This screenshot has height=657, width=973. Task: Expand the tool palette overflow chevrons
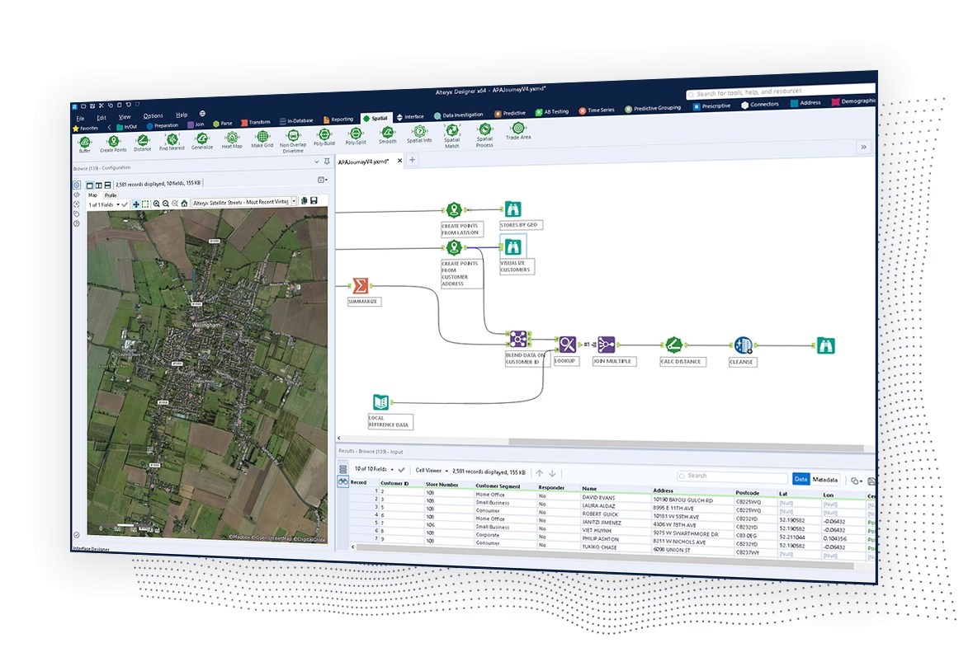click(863, 147)
